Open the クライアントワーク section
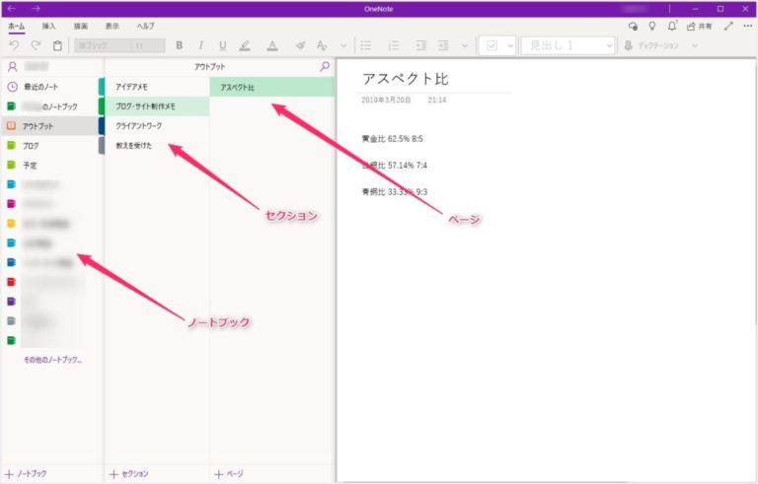The image size is (758, 484). (x=157, y=125)
